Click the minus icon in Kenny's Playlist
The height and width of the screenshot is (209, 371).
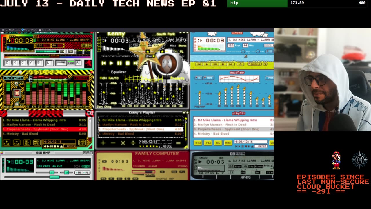(x=113, y=143)
